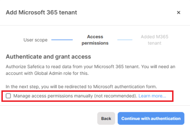Enable the manual access permissions checkbox
Image resolution: width=190 pixels, height=130 pixels.
point(8,96)
